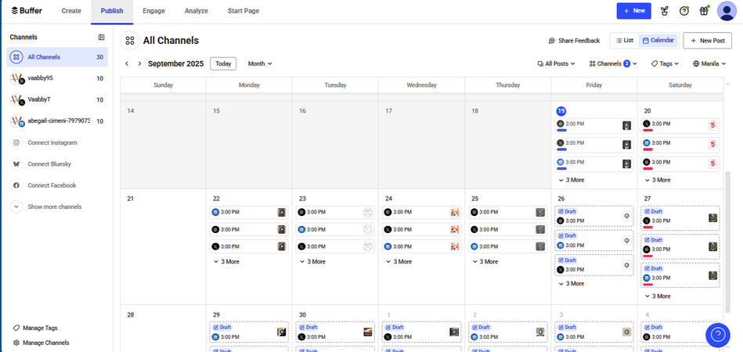The image size is (743, 352).
Task: Select All Channels in the sidebar
Action: pos(57,57)
